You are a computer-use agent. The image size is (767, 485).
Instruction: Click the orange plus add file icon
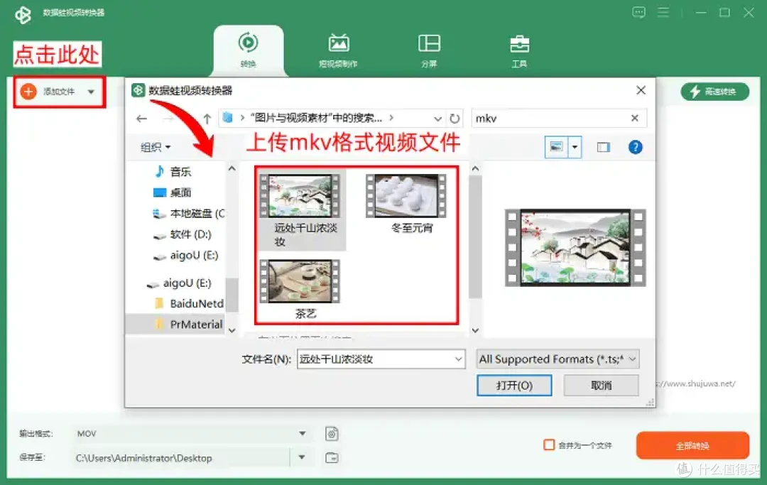(x=28, y=92)
